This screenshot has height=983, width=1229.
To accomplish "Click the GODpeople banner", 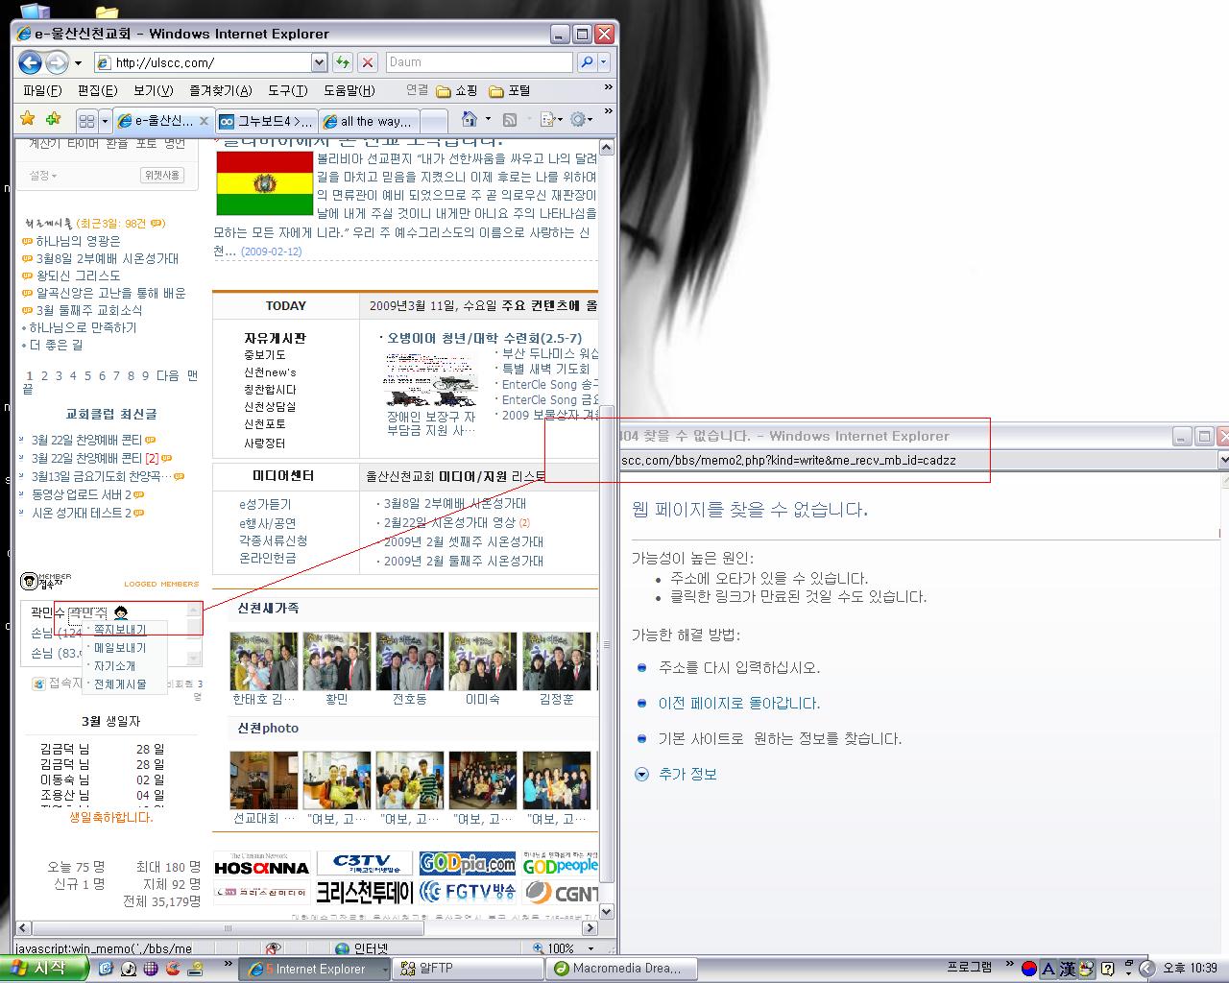I will pos(560,863).
